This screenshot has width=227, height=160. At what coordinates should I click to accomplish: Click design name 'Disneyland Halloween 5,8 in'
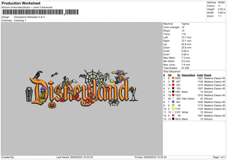(x=29, y=17)
